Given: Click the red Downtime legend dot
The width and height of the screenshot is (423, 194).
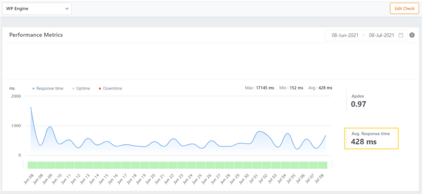Looking at the screenshot, I should pos(100,89).
